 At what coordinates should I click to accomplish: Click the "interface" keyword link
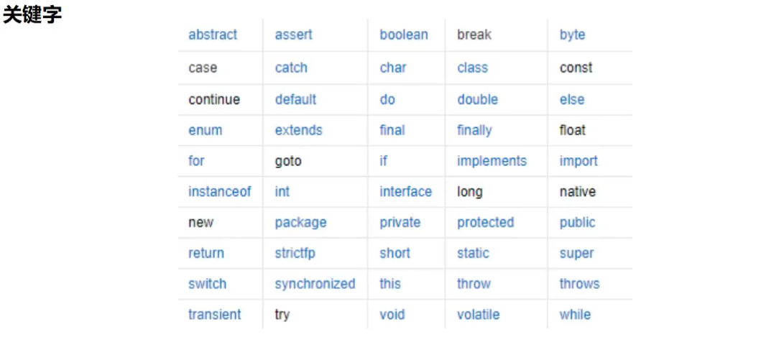click(405, 192)
